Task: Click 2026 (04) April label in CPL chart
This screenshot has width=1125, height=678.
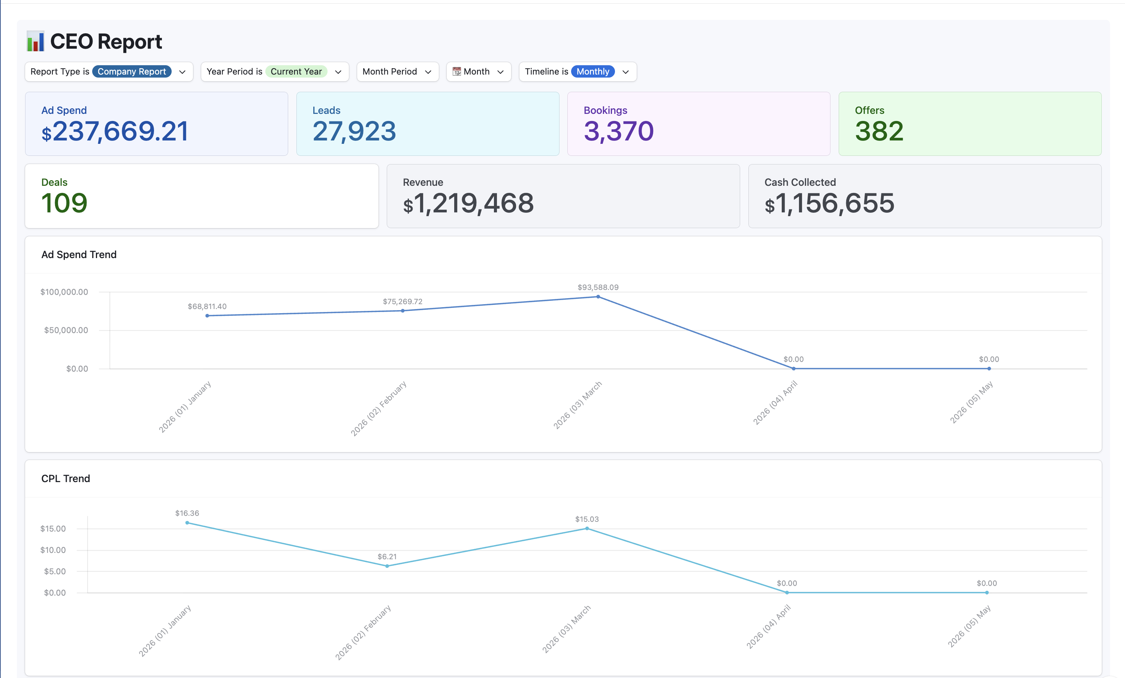Action: point(768,626)
